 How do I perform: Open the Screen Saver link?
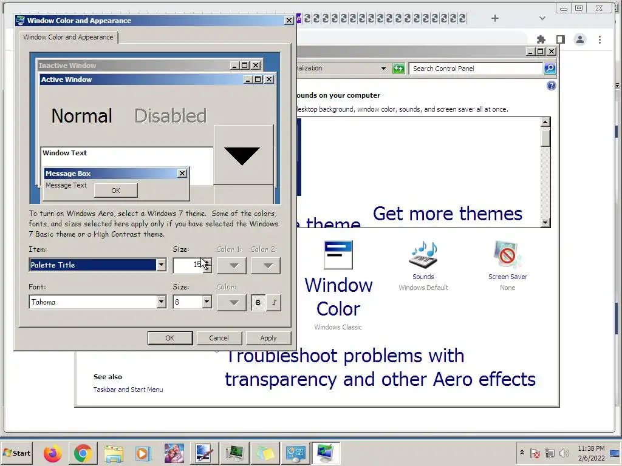(x=507, y=277)
